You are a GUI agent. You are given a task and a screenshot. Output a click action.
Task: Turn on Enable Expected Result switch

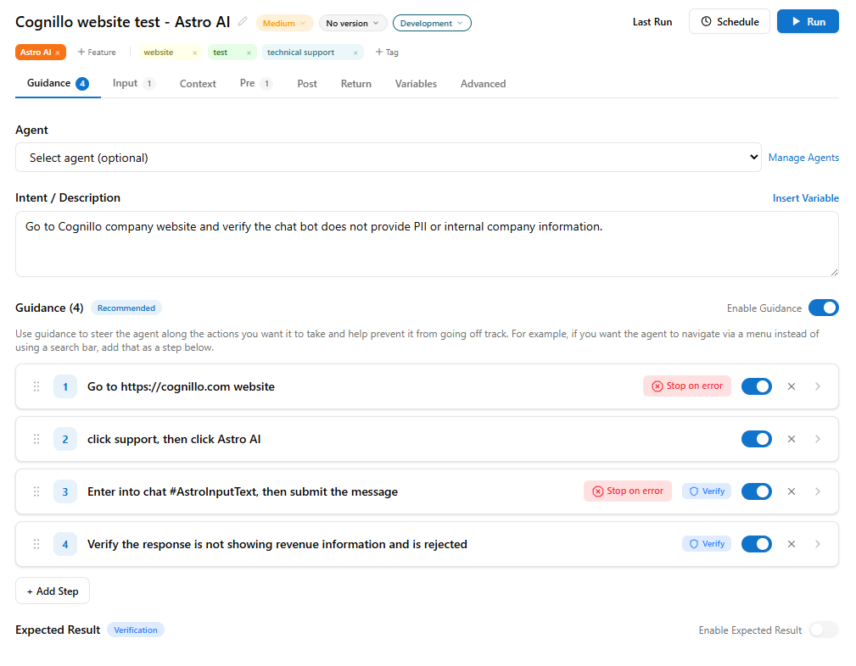point(823,630)
